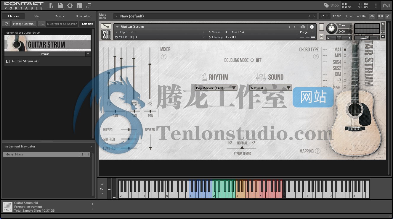The width and height of the screenshot is (393, 219).
Task: Switch to the Automation tab
Action: tap(83, 16)
